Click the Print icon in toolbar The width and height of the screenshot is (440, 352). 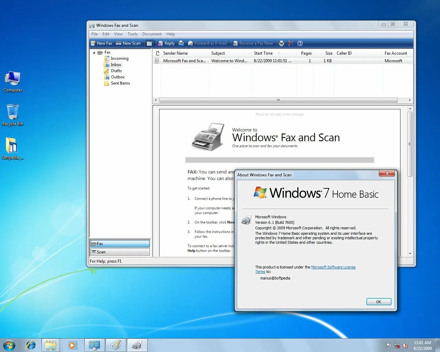pos(282,43)
